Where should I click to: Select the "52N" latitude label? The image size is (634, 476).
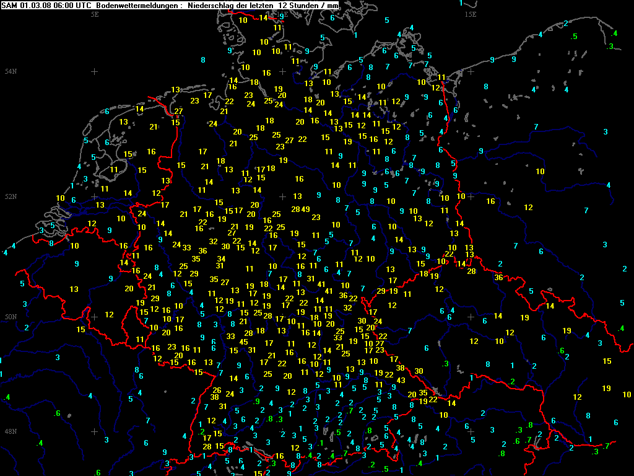tap(11, 196)
